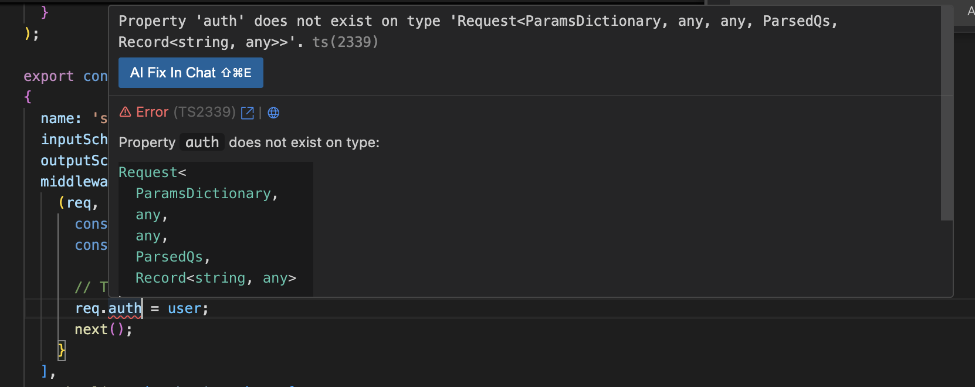Click the red warning triangle icon
Viewport: 975px width, 387px height.
[125, 112]
